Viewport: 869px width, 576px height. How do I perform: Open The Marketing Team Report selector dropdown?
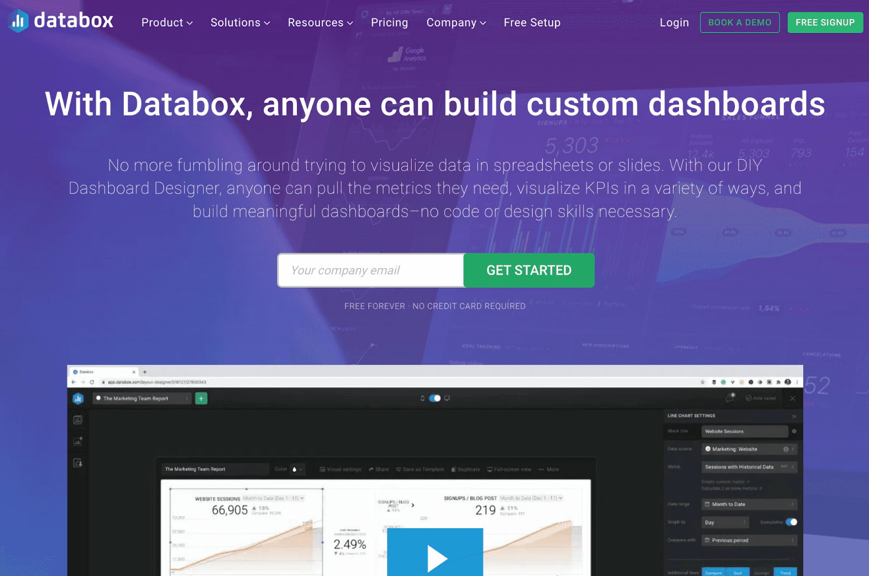pyautogui.click(x=142, y=398)
